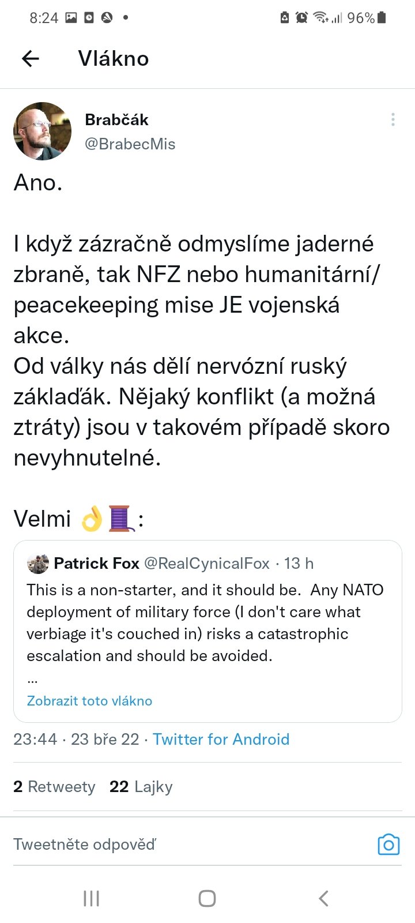The width and height of the screenshot is (415, 923).
Task: Open the @BrabecMis handle
Action: click(130, 144)
